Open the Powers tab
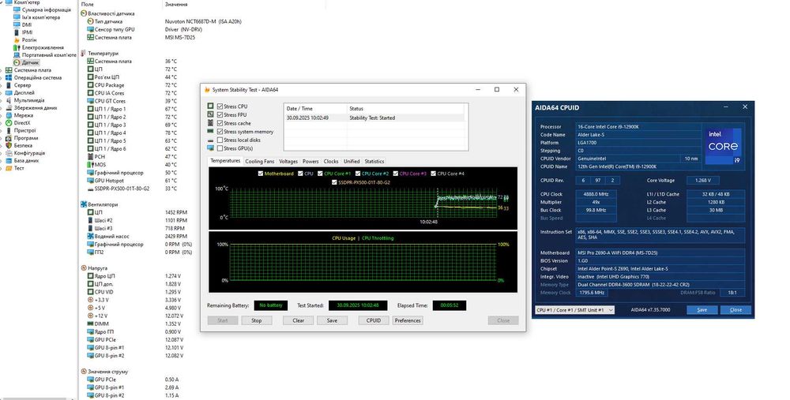This screenshot has width=790, height=400. 310,162
